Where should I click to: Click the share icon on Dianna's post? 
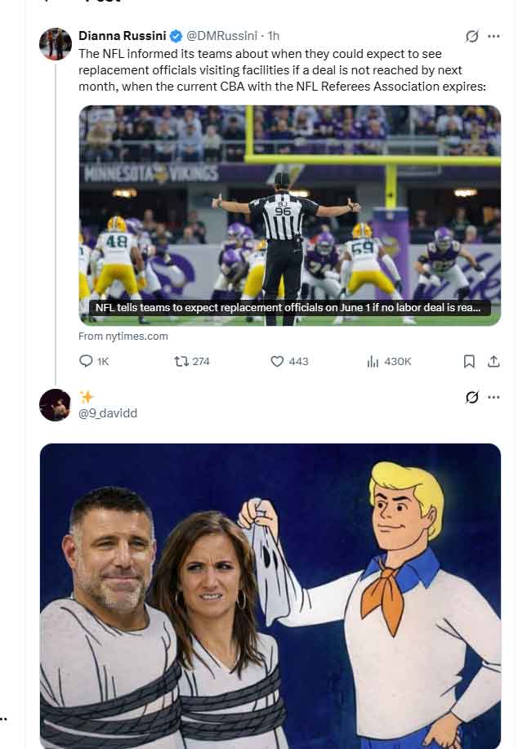point(494,361)
